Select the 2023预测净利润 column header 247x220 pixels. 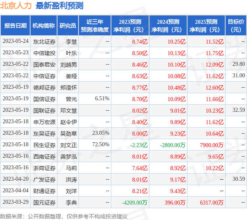130,26
